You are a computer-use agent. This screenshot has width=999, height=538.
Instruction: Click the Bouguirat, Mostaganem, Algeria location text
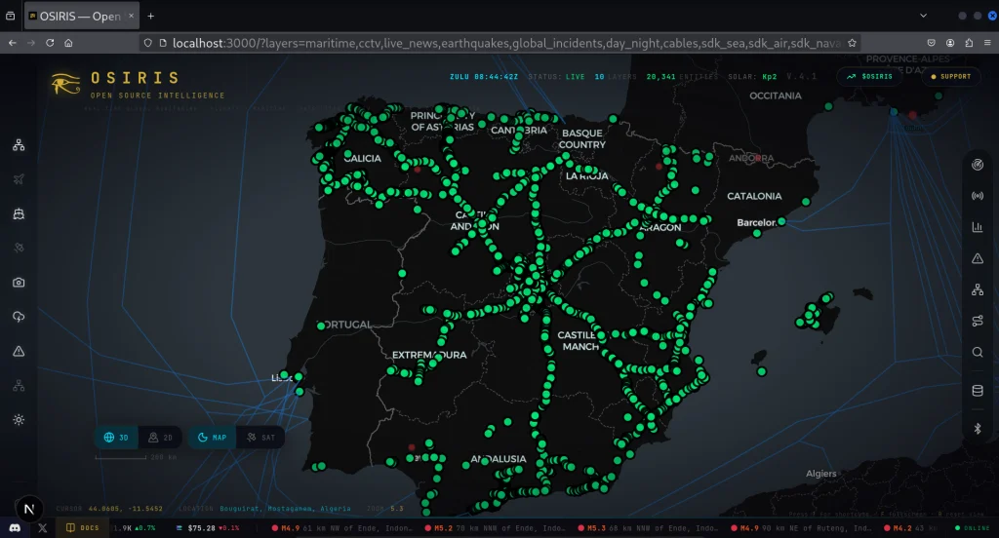[x=286, y=509]
